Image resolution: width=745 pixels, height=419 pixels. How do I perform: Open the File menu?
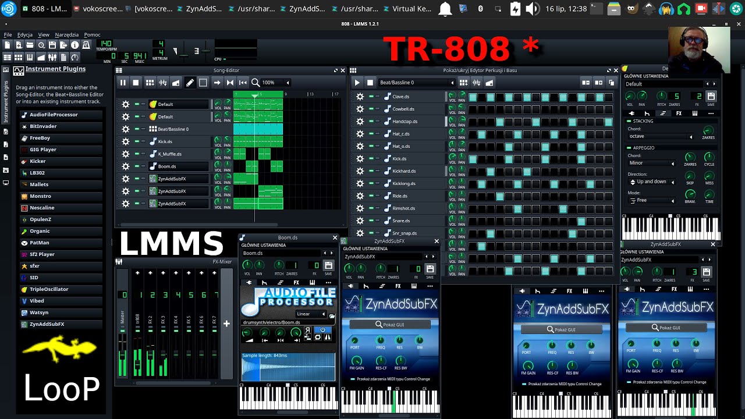point(8,35)
